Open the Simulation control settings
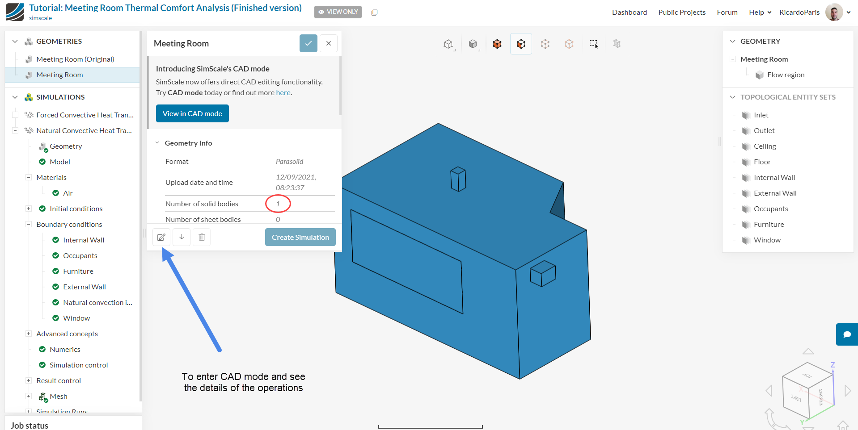 [79, 365]
